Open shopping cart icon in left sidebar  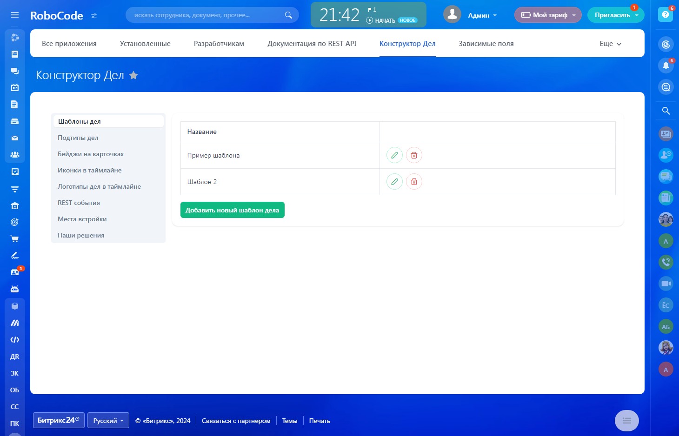(15, 239)
